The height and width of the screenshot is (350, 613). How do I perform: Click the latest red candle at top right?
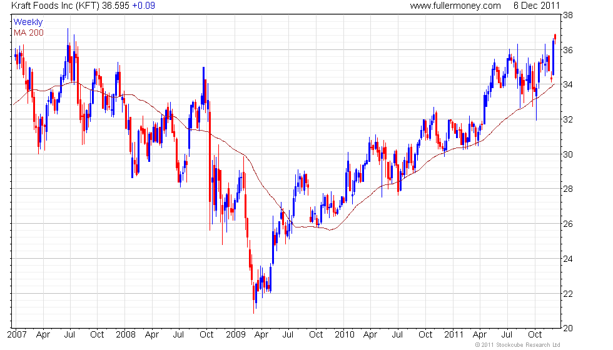coord(555,37)
